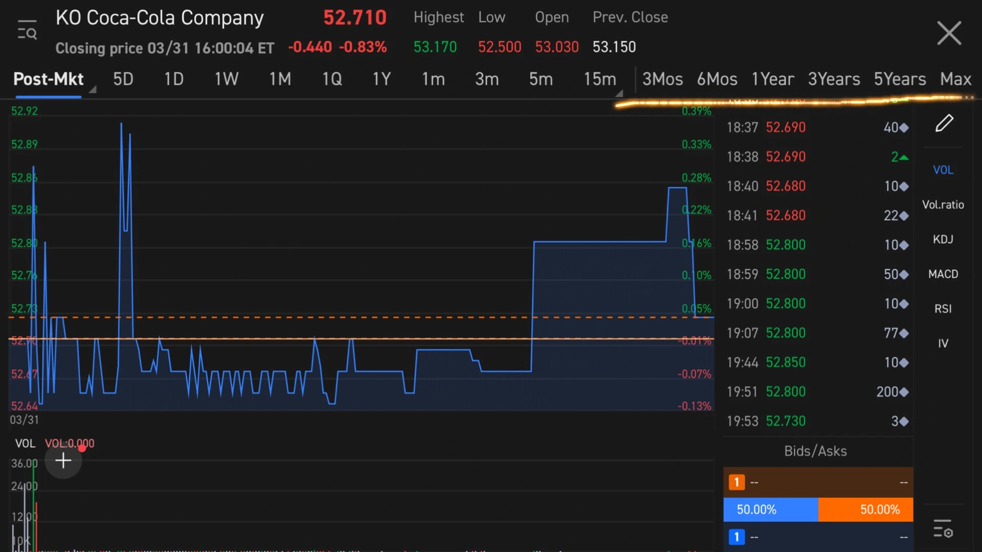Open indicator settings list icon
This screenshot has height=552, width=982.
point(943,528)
